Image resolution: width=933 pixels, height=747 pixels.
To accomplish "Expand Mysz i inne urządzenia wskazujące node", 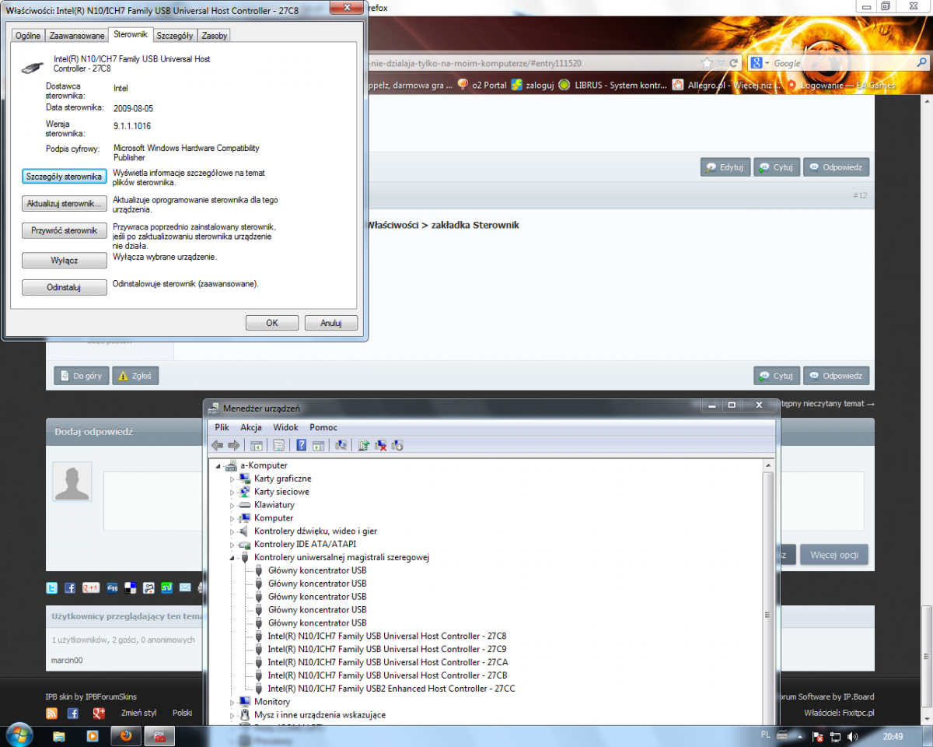I will [232, 715].
